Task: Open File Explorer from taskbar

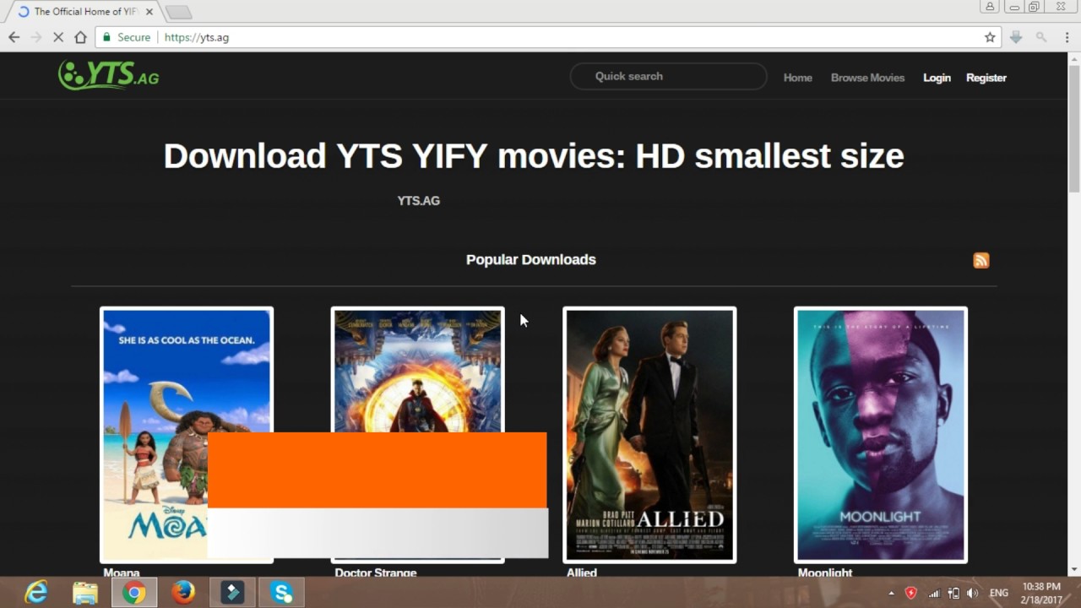Action: click(x=85, y=593)
